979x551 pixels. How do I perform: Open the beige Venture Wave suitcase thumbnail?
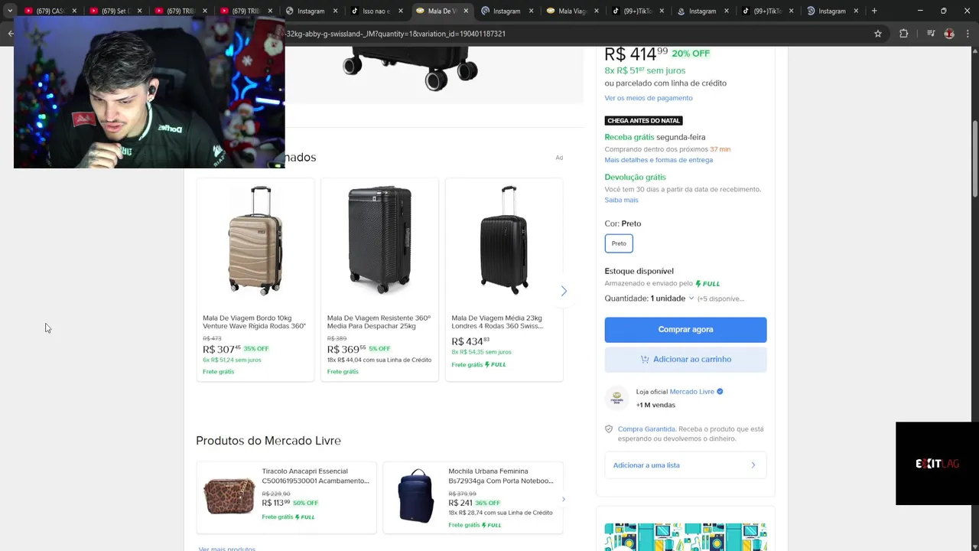[255, 242]
